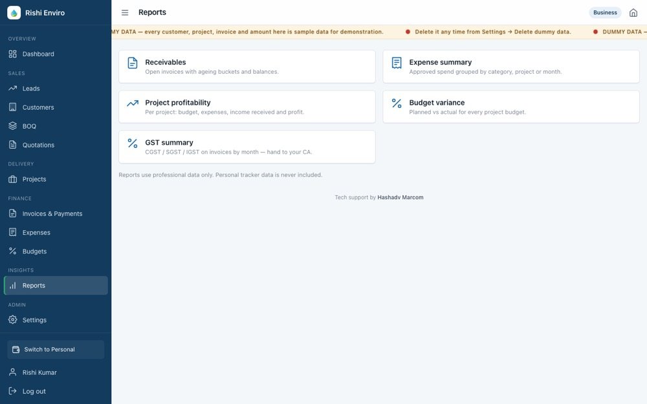Image resolution: width=647 pixels, height=404 pixels.
Task: Toggle the hamburger menu sidebar icon
Action: tap(125, 13)
